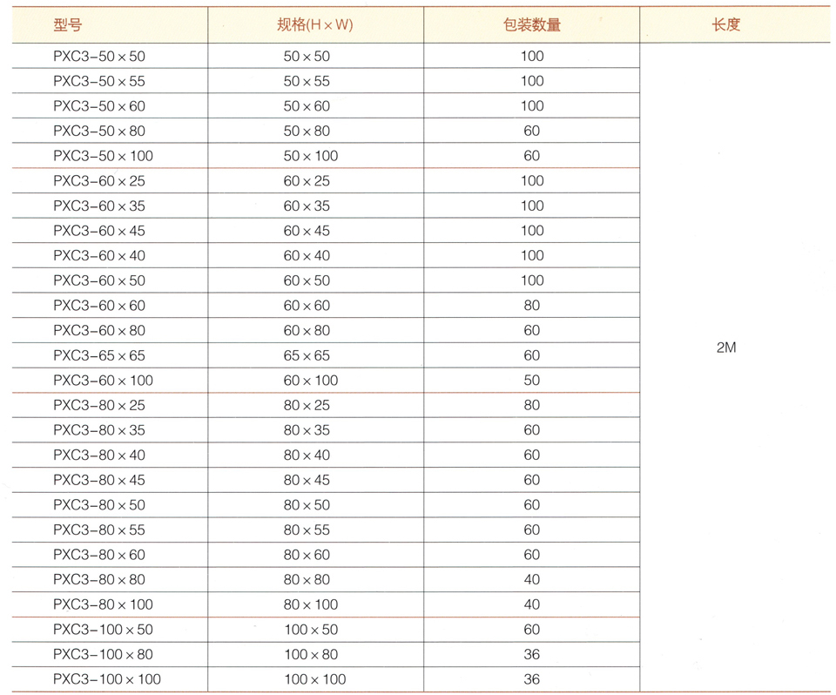Click spec cell 60×100
This screenshot has width=836, height=695.
[x=311, y=381]
